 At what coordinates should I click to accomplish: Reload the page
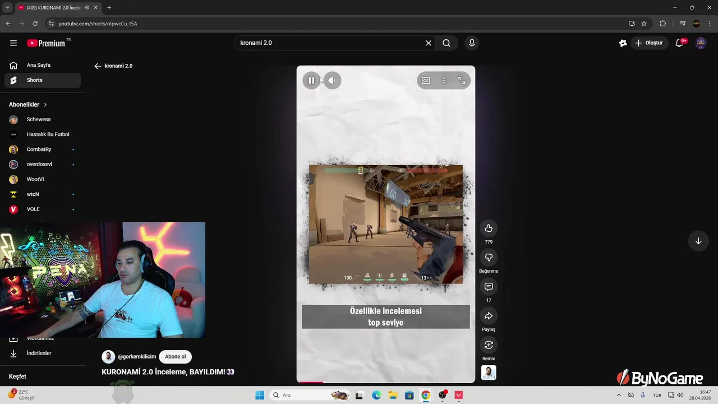coord(35,24)
